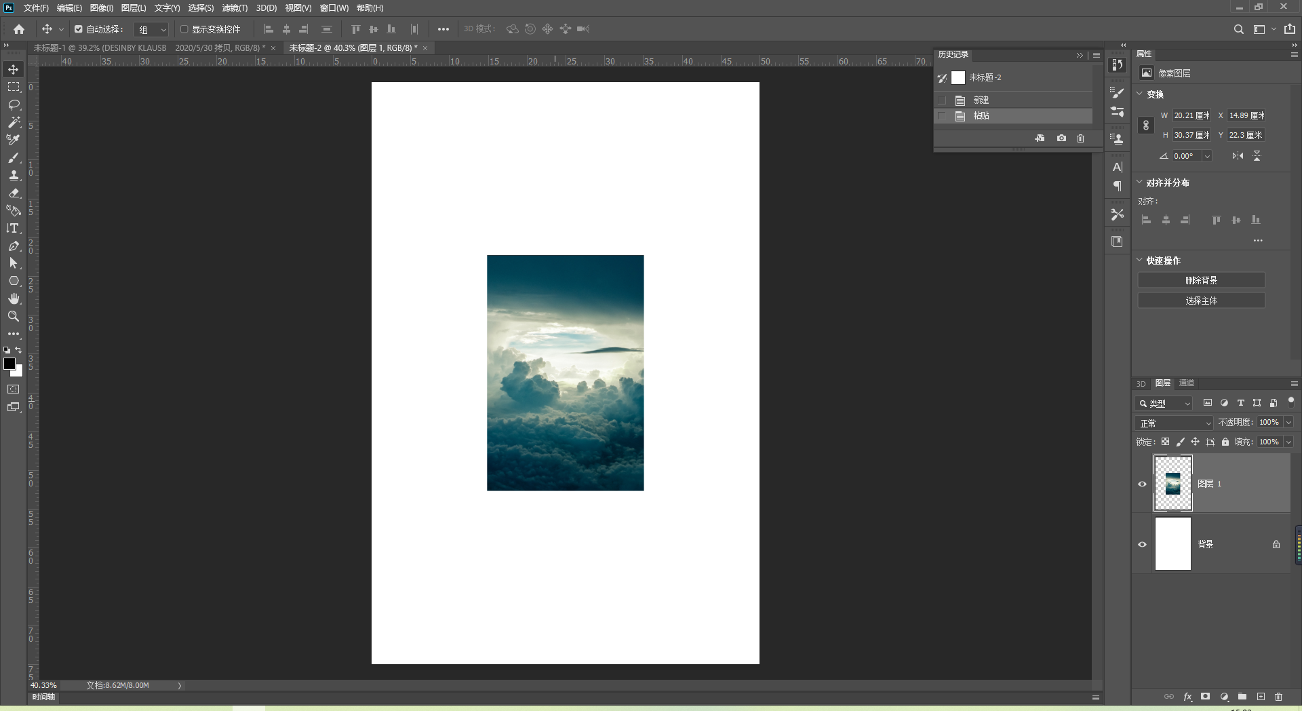The image size is (1302, 711).
Task: Select the 新建 history state
Action: tap(1014, 100)
